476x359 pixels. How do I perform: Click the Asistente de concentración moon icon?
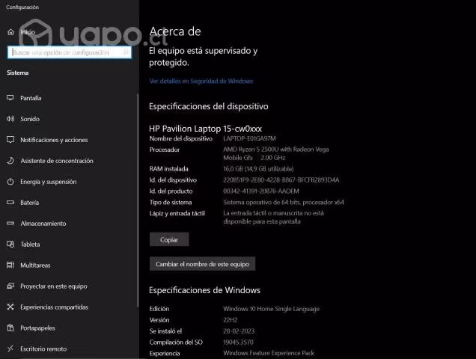pos(10,161)
